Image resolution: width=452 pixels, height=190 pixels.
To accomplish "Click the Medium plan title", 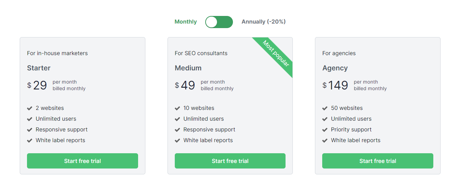I will pyautogui.click(x=188, y=68).
